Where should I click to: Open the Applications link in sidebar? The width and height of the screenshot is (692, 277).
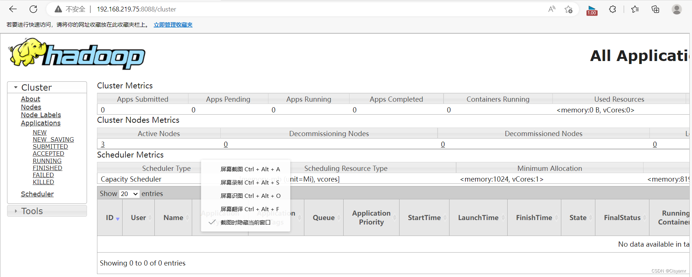[x=41, y=123]
